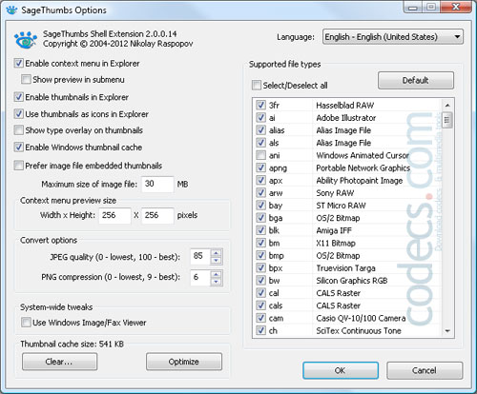Toggle Enable thumbnails in Explorer

(x=18, y=97)
